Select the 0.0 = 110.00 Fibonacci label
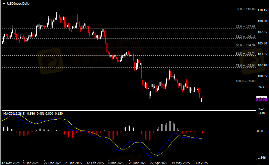This screenshot has width=269, height=165. pos(246,9)
